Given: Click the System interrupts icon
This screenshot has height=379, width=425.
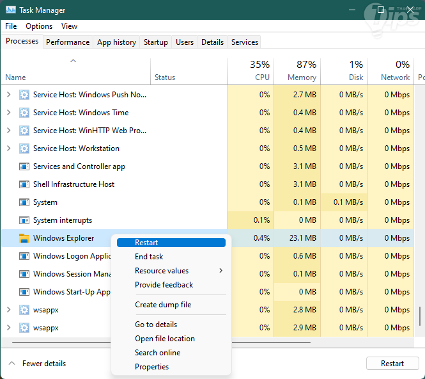Looking at the screenshot, I should (24, 220).
